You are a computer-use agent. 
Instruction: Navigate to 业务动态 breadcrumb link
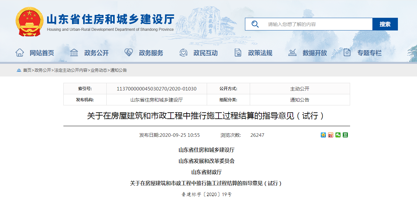[99, 70]
